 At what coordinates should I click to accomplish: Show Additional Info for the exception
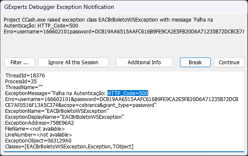pyautogui.click(x=144, y=62)
